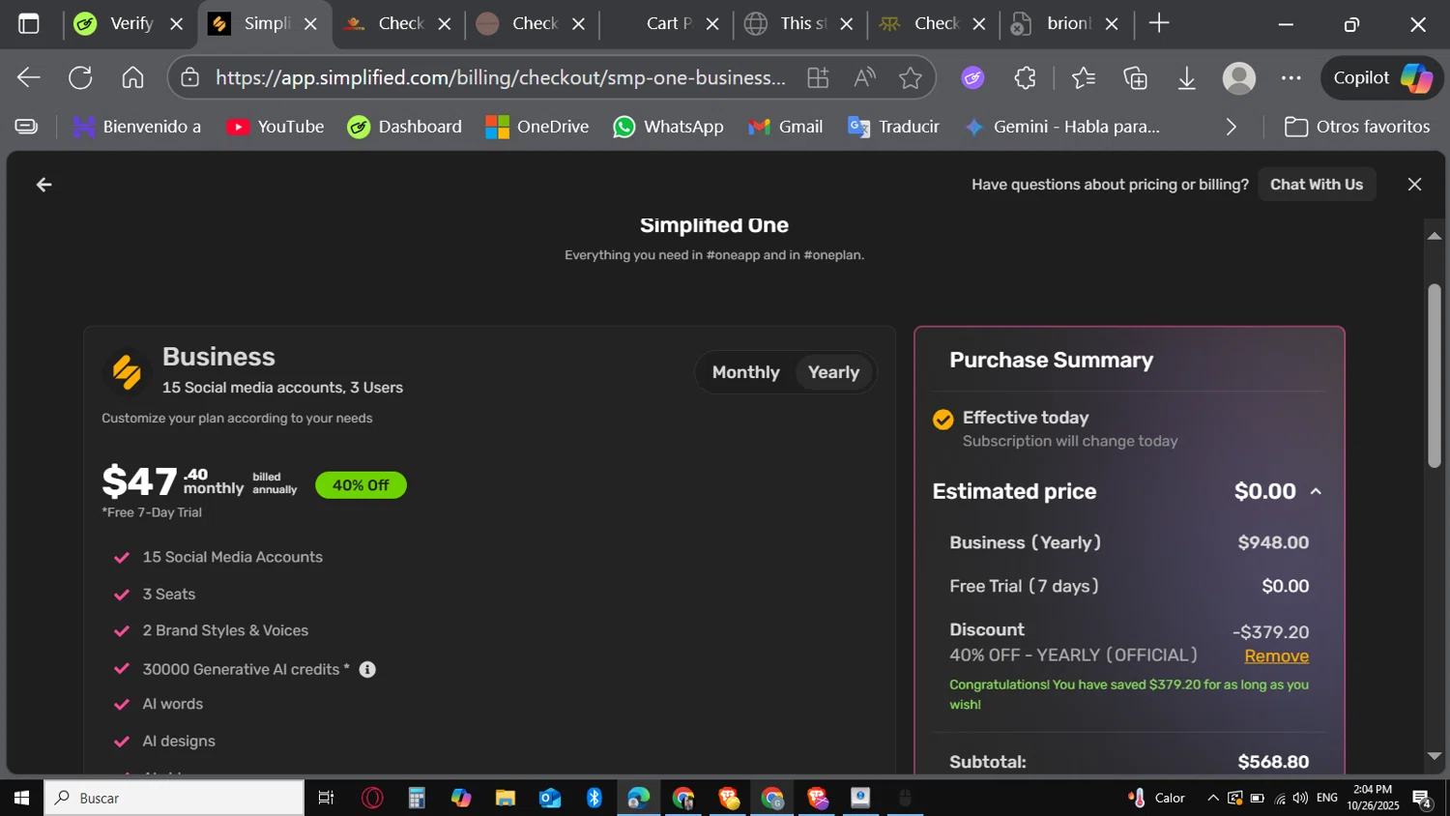Open the purple extension icon
Image resolution: width=1450 pixels, height=816 pixels.
point(972,78)
